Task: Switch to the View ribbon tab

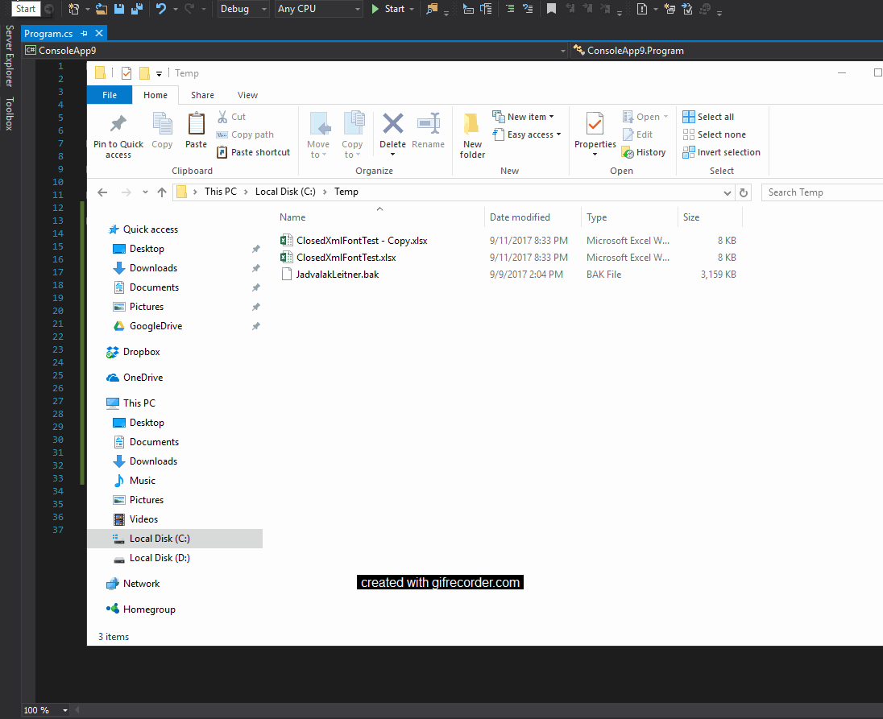Action: tap(247, 95)
